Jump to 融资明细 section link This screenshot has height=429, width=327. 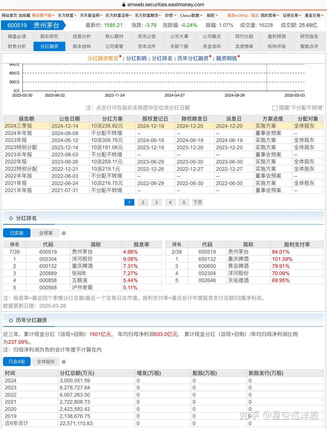(x=226, y=58)
